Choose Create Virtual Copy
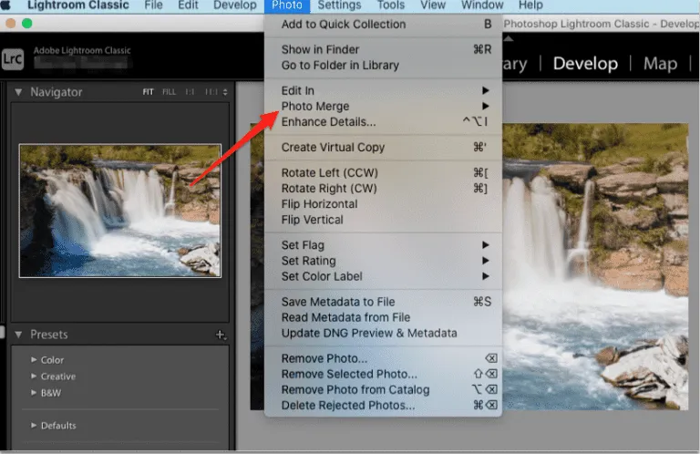The height and width of the screenshot is (454, 700). 383,148
